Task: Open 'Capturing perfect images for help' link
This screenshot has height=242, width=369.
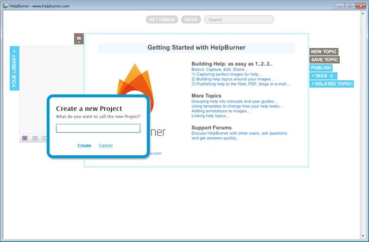Action: click(x=226, y=74)
